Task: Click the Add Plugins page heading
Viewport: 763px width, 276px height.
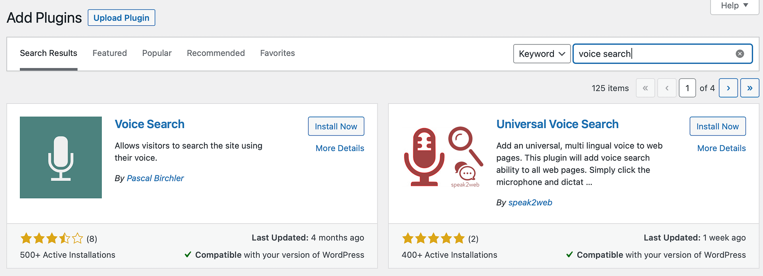Action: [44, 18]
